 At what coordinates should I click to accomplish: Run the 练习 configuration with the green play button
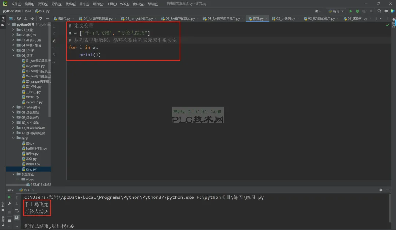coord(351,11)
